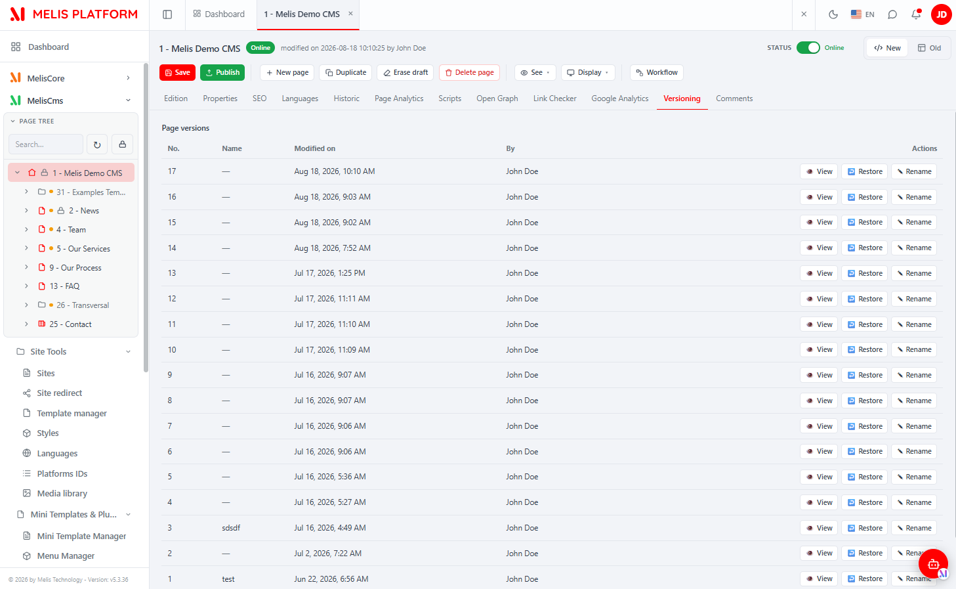This screenshot has width=956, height=589.
Task: Expand 2 - News tree node
Action: coord(26,211)
